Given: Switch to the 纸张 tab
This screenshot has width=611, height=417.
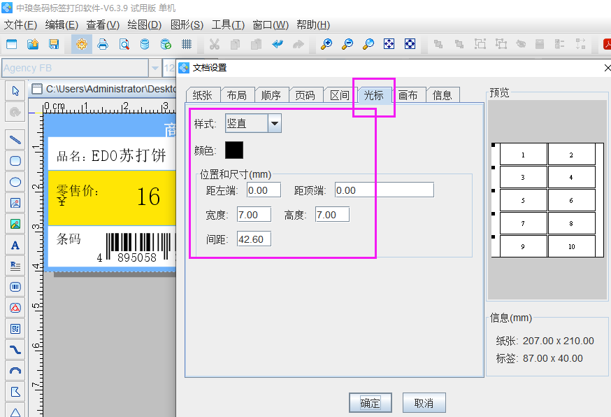Looking at the screenshot, I should 203,94.
